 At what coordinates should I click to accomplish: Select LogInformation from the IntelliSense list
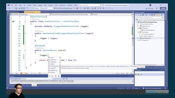point(54,66)
